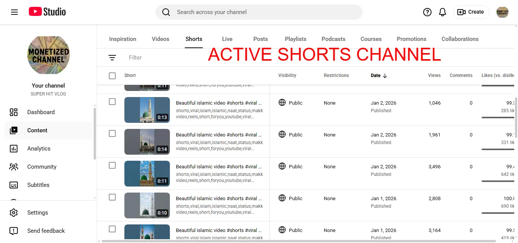Image resolution: width=518 pixels, height=243 pixels.
Task: Check the box for the 3,496 views short
Action: [x=112, y=165]
